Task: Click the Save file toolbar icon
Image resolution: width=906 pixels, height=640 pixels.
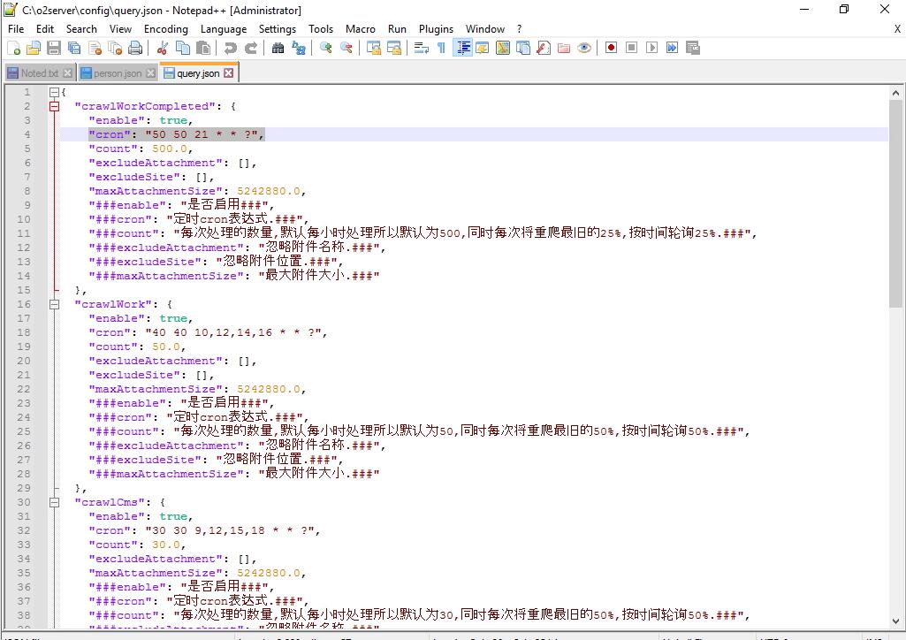Action: click(54, 48)
